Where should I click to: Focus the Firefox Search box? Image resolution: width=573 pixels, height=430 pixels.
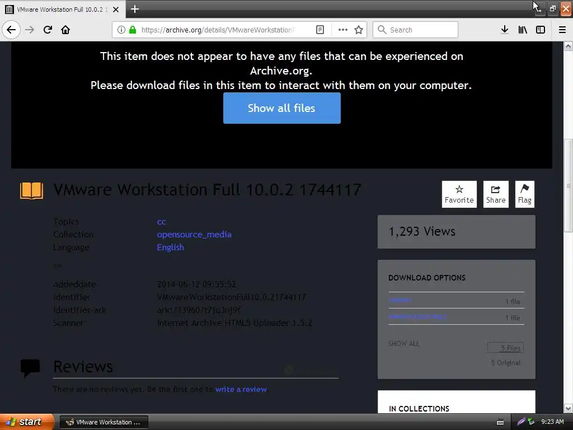tap(415, 30)
